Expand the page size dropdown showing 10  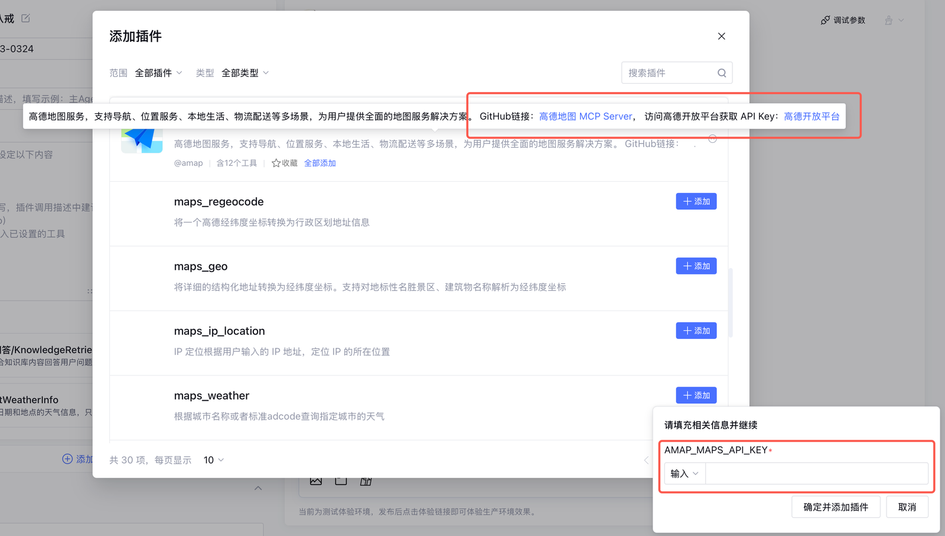213,460
